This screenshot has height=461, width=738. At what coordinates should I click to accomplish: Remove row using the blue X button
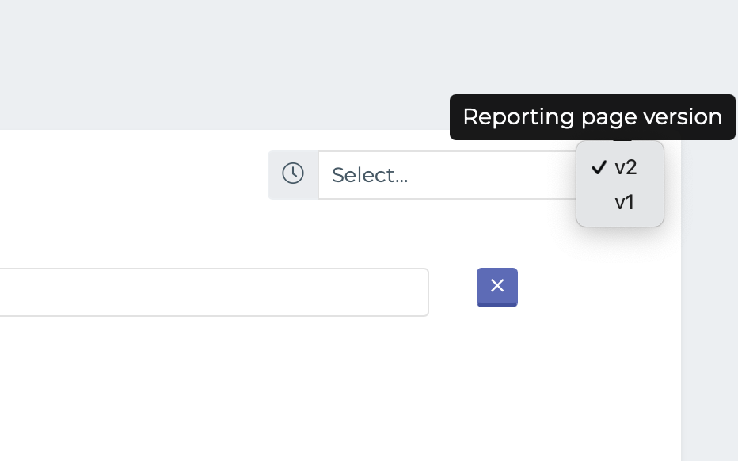pyautogui.click(x=497, y=288)
